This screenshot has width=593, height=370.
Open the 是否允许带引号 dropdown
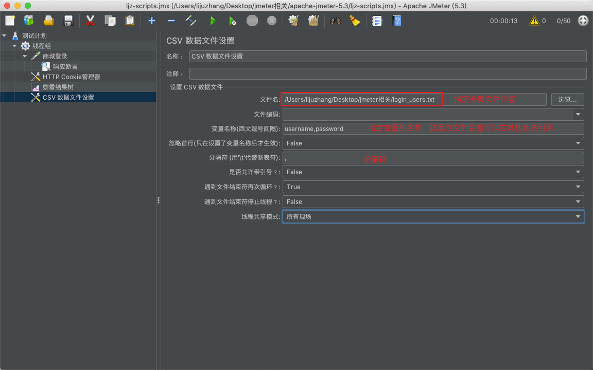[x=433, y=172]
